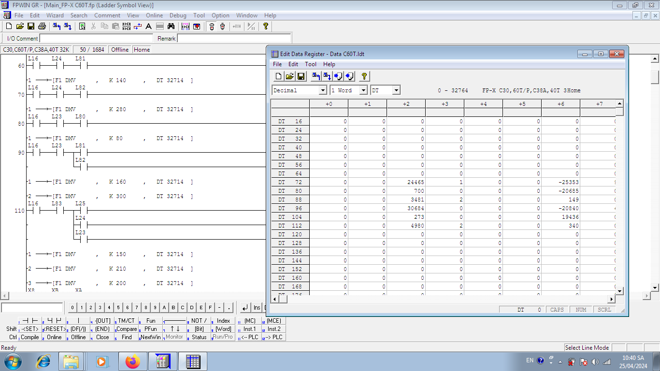
Task: Click the NextWin function button
Action: (151, 337)
